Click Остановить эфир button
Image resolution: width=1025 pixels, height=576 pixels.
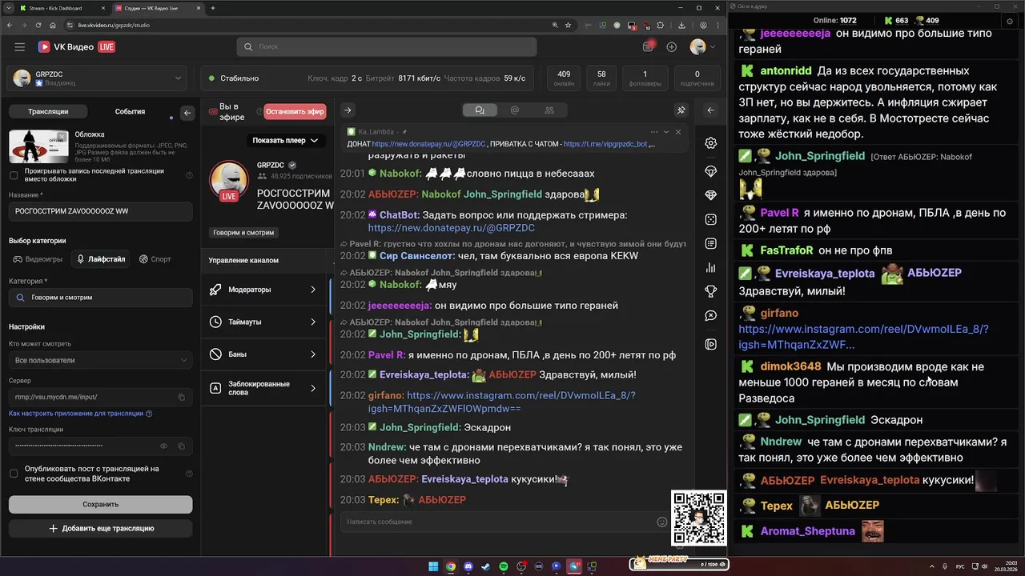click(x=295, y=112)
